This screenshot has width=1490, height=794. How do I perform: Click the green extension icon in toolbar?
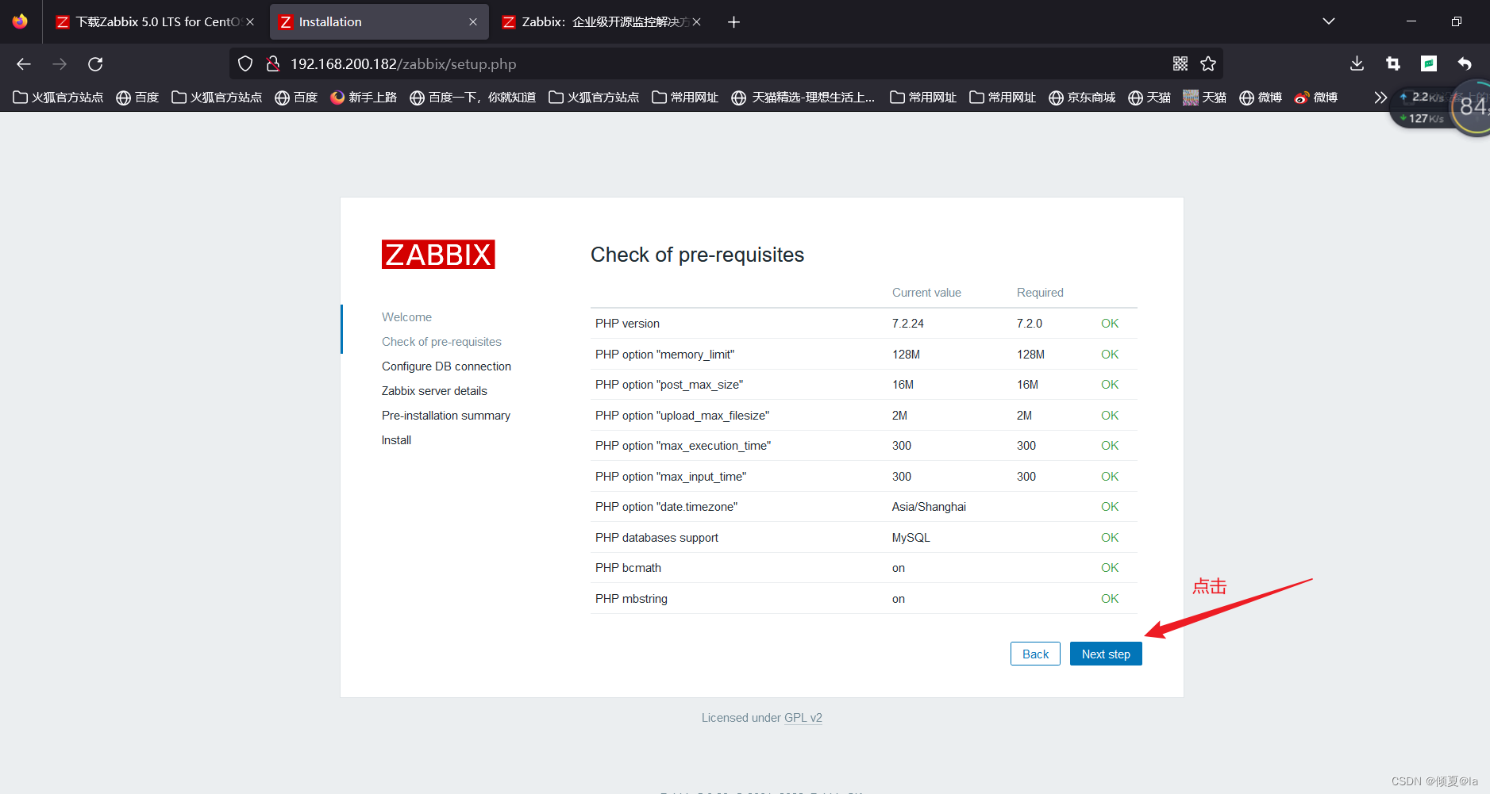point(1428,64)
